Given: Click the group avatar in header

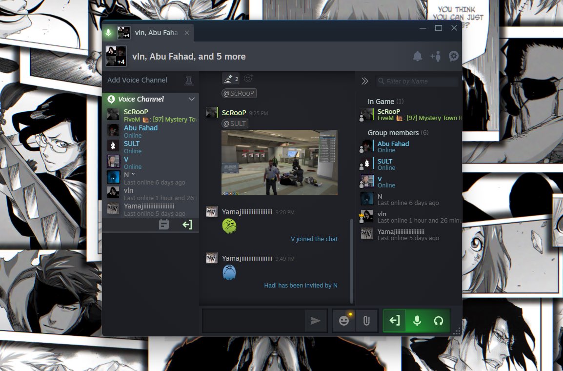Looking at the screenshot, I should click(116, 57).
